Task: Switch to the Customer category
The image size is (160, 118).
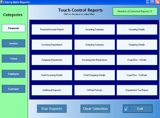Action: coord(13,89)
